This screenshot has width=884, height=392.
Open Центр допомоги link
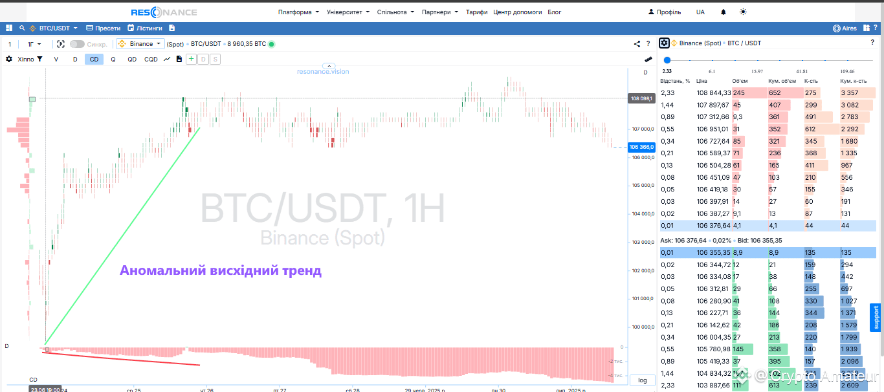coord(518,12)
